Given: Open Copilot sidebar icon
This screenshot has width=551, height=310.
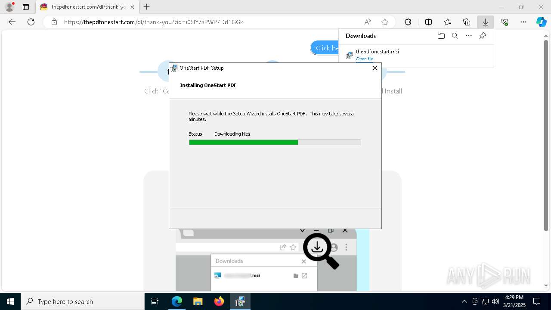Looking at the screenshot, I should [x=541, y=22].
